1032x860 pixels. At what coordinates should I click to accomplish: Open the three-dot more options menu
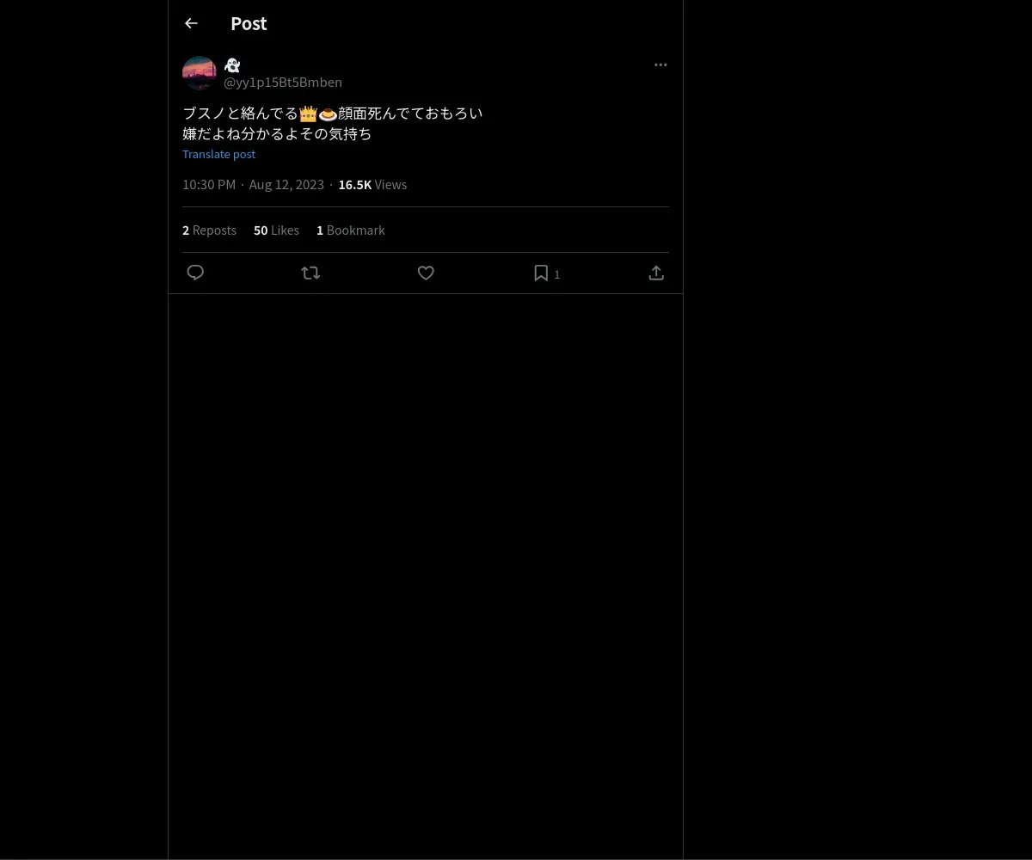tap(660, 64)
